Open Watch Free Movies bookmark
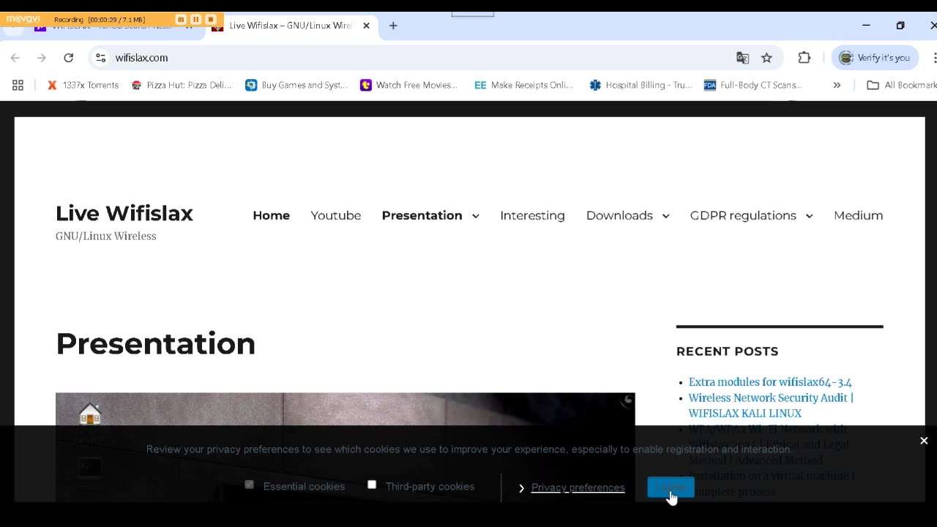Screen dimensions: 937x527 point(408,85)
